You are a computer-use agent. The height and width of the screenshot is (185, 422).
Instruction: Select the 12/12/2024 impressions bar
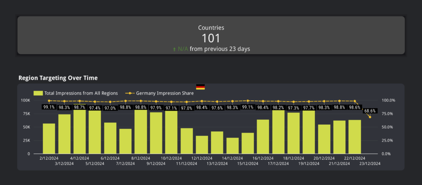pos(202,145)
